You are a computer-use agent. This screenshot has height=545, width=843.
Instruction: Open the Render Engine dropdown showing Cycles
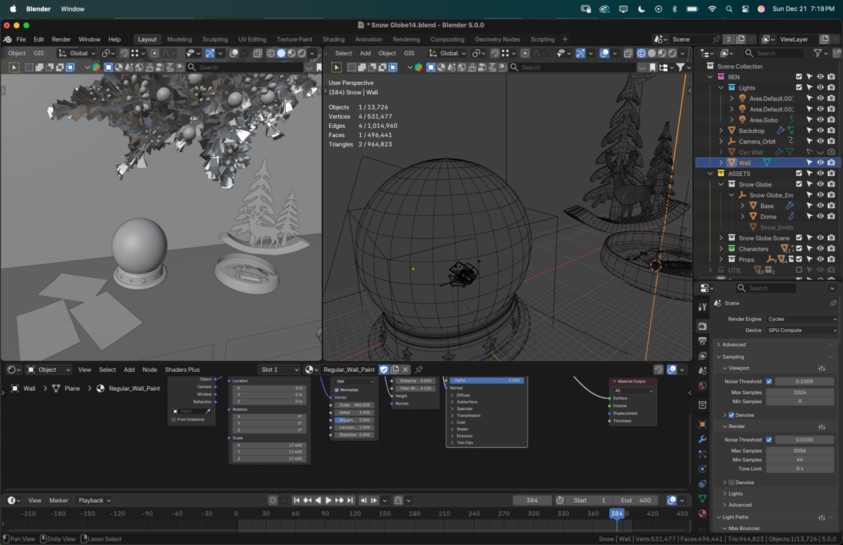coord(802,319)
